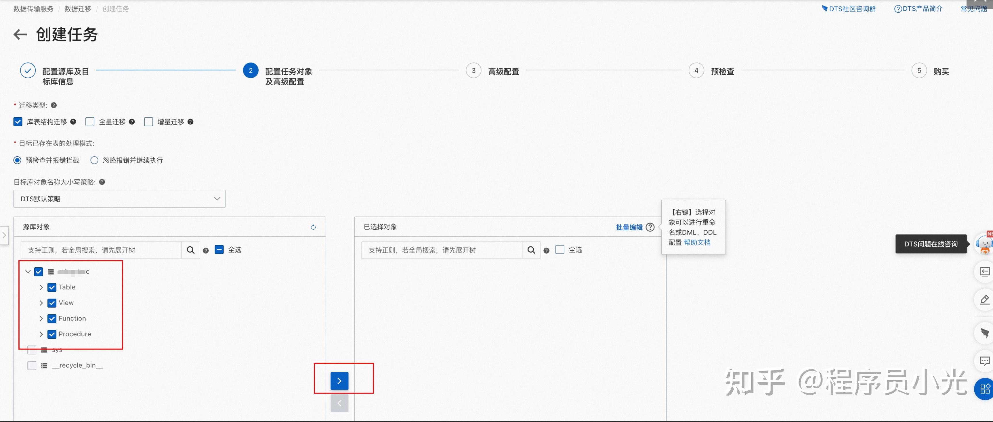The height and width of the screenshot is (422, 993).
Task: Enable the 增量迁移 checkbox
Action: pos(148,122)
